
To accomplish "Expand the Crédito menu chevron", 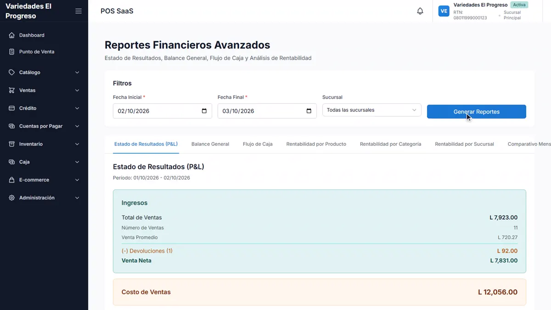I will pos(77,108).
